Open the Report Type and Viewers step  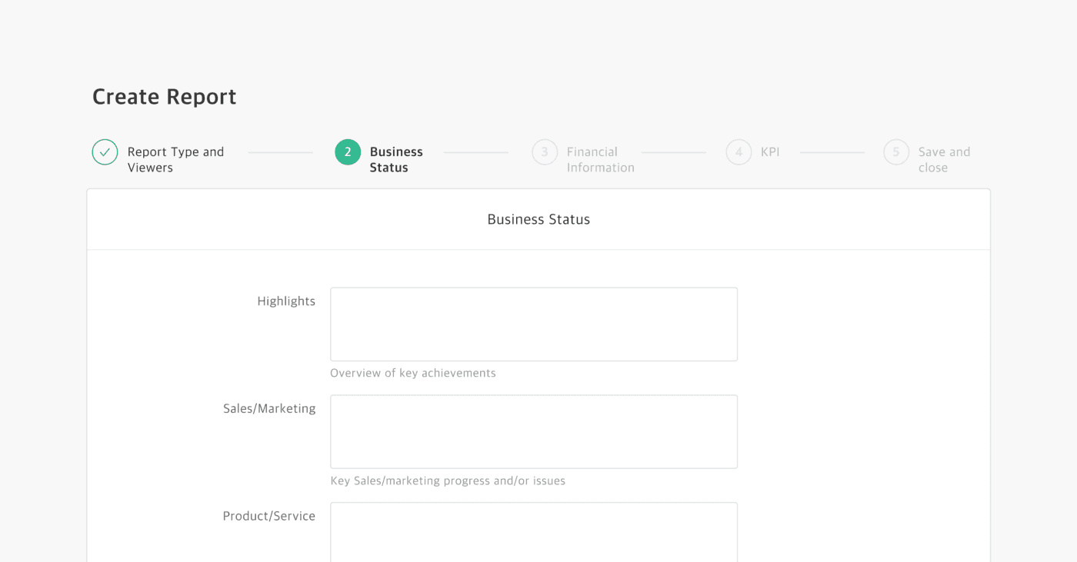point(175,159)
